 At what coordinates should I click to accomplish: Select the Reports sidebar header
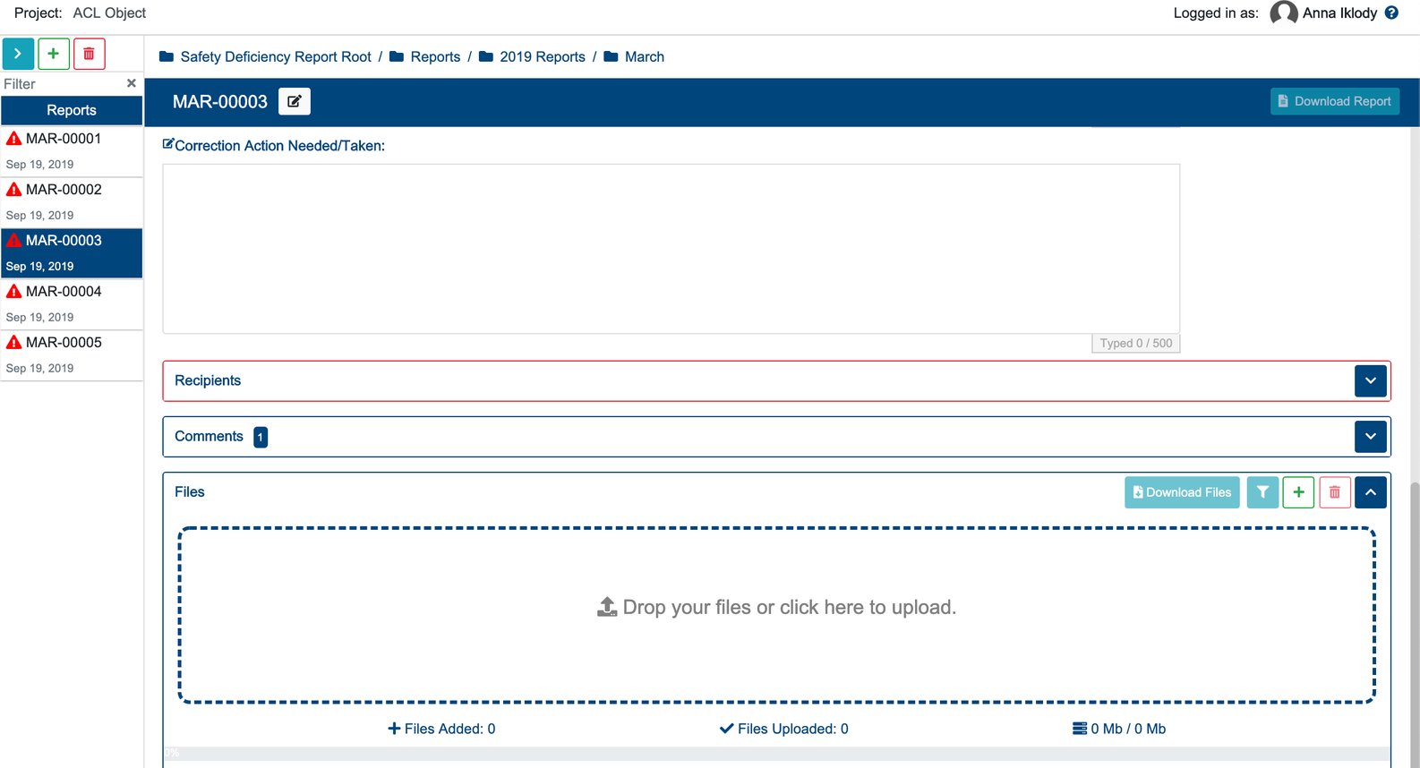pyautogui.click(x=72, y=110)
